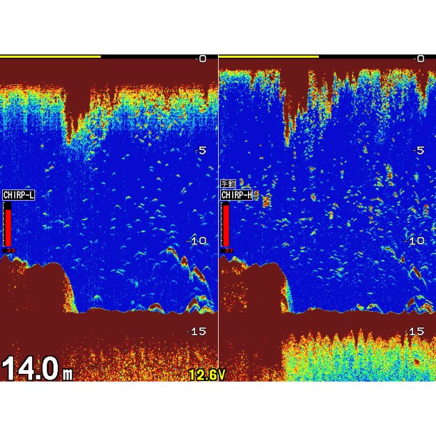Click the gain value number below CHIRP-H bar
The height and width of the screenshot is (436, 436).
228,250
